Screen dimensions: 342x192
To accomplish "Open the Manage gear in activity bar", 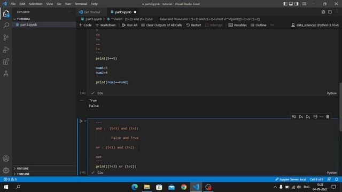I will [6, 170].
